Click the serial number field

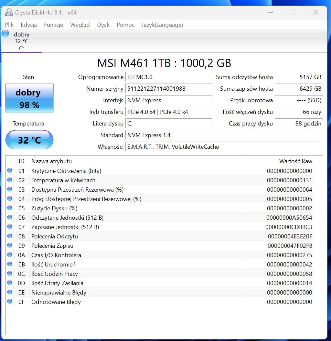[169, 89]
